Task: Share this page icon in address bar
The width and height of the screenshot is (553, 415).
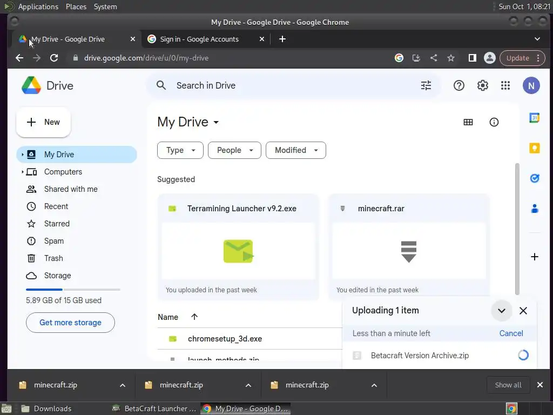Action: coord(434,58)
